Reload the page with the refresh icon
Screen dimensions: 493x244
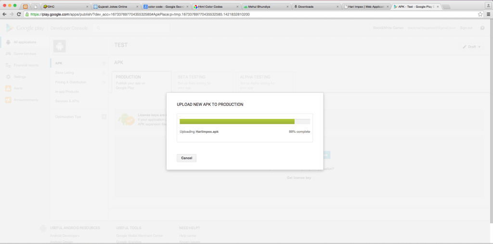click(x=19, y=14)
